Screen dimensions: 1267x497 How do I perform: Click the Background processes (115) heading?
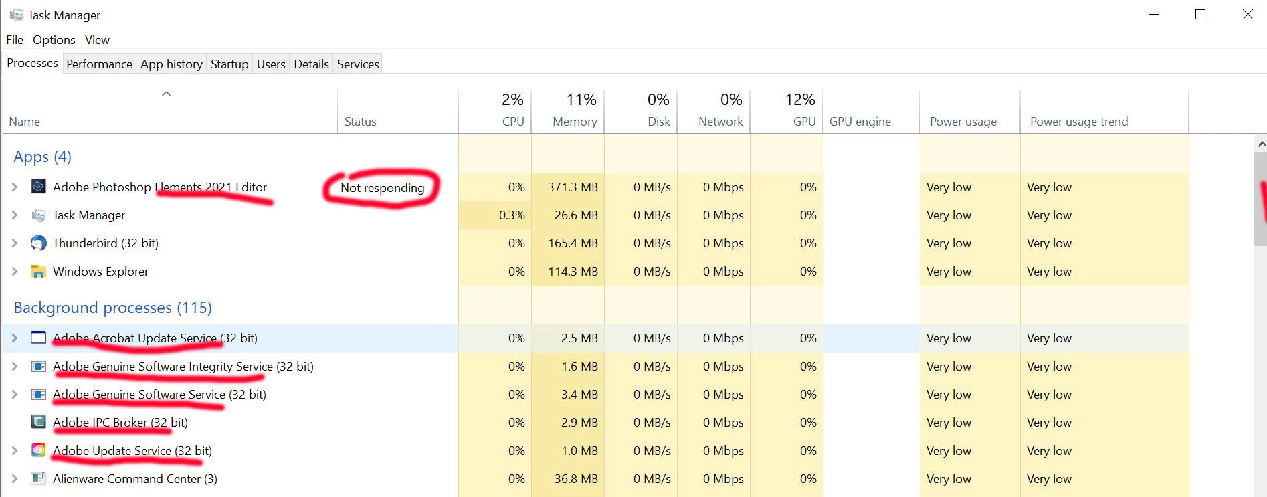pyautogui.click(x=112, y=308)
